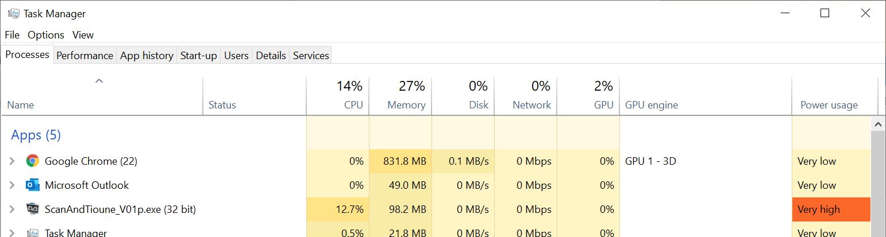Switch to the App history tab
This screenshot has height=237, width=886.
click(147, 56)
